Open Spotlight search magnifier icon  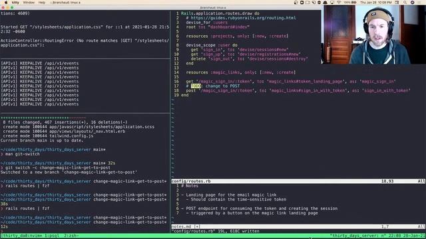tap(405, 3)
